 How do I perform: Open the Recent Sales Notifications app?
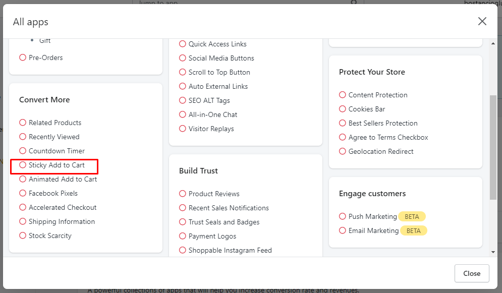[x=229, y=208]
